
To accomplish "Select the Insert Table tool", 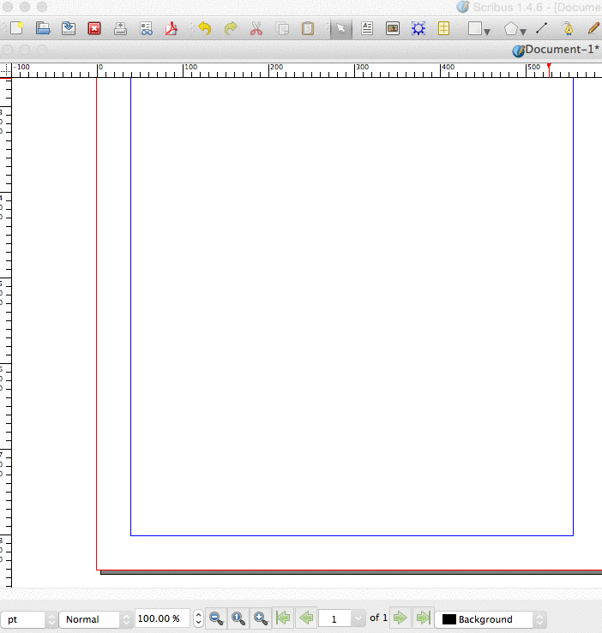I will pyautogui.click(x=443, y=28).
